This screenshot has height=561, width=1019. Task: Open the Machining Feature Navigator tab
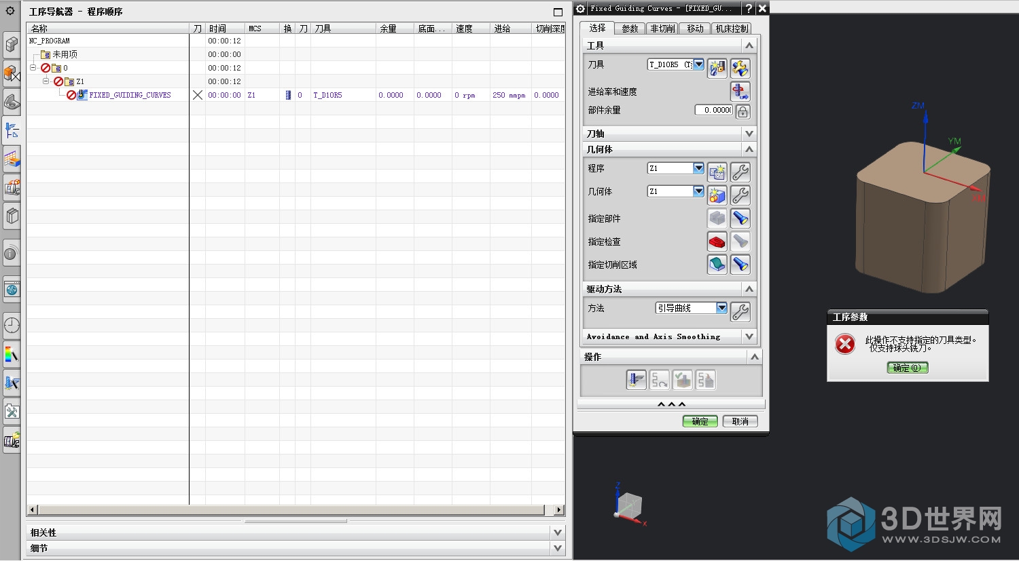tap(12, 159)
